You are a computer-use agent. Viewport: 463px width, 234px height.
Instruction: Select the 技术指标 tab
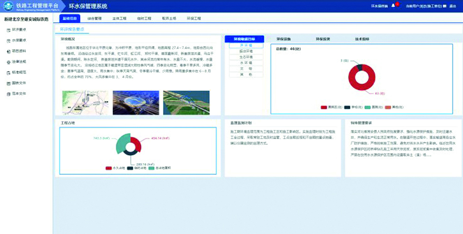362,39
